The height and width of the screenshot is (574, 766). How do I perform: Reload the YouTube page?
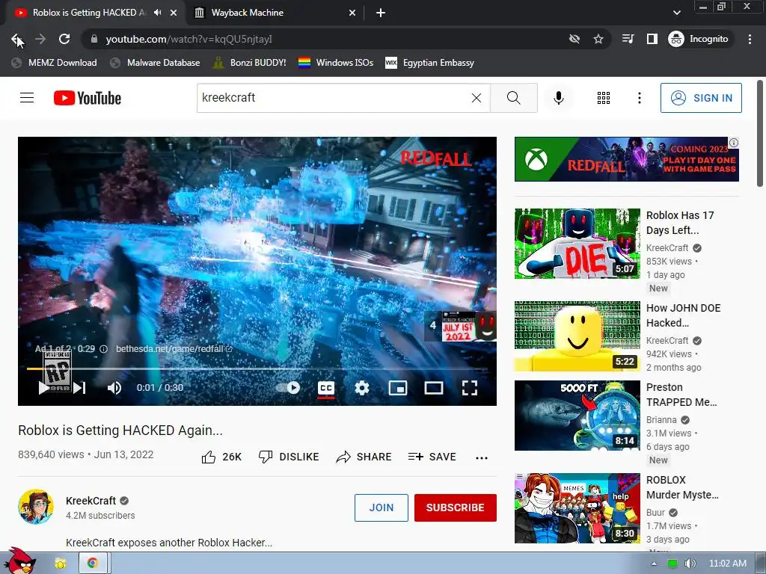click(x=64, y=39)
